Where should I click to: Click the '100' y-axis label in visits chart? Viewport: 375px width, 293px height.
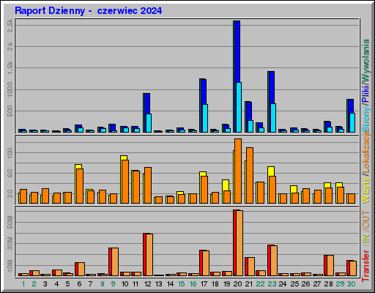coord(10,153)
